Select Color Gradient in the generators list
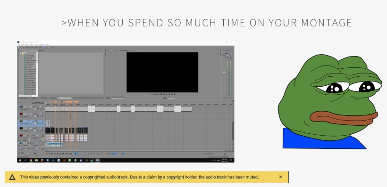The height and width of the screenshot is (187, 387). pos(30,57)
